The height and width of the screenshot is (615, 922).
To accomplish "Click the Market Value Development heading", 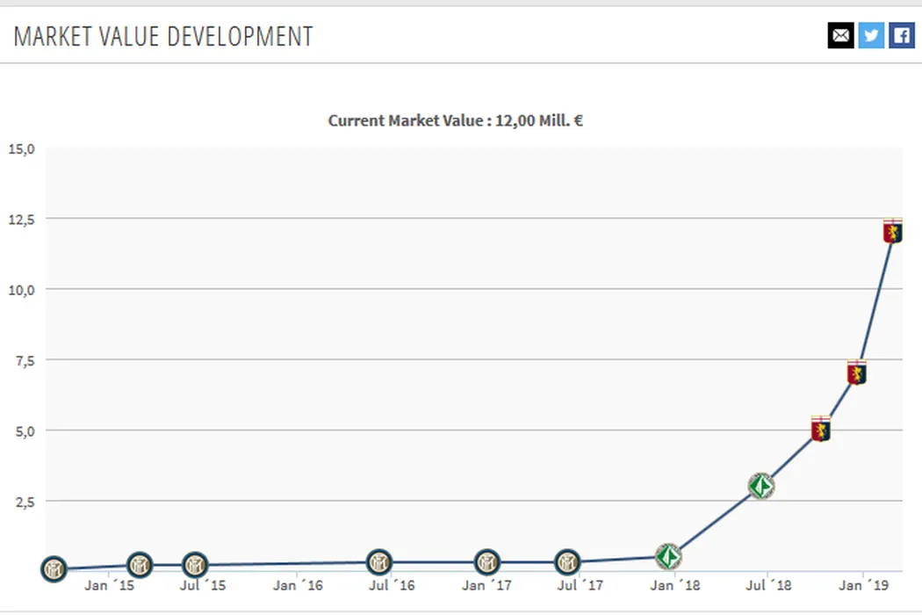I will 163,36.
